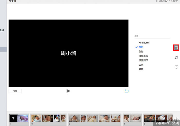Select the pacifier baby photo in group 4
The height and width of the screenshot is (126, 180).
[135, 118]
